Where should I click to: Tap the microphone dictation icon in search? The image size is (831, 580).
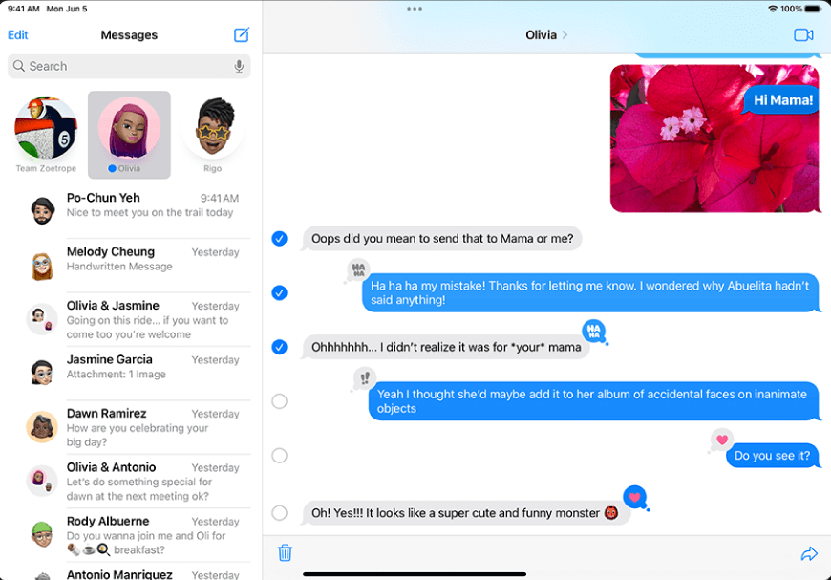coord(239,66)
